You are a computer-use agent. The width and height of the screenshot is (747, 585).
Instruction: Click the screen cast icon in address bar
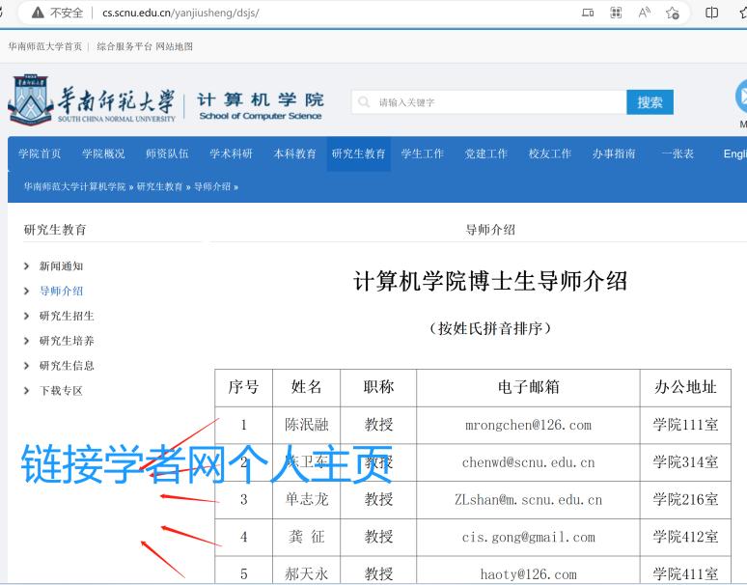(x=588, y=13)
